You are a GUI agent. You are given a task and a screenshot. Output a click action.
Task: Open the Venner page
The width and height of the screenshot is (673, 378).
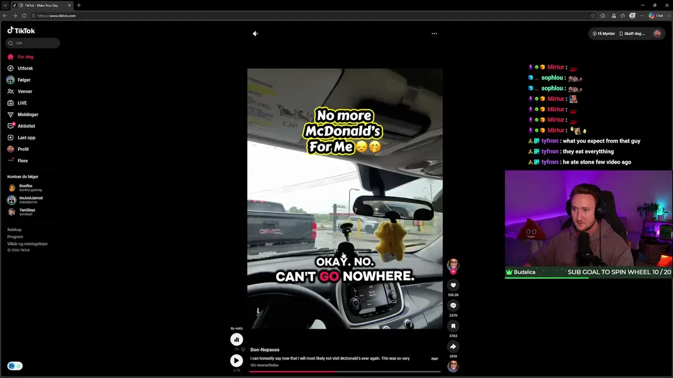coord(20,91)
